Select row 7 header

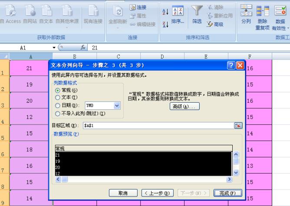coord(4,165)
